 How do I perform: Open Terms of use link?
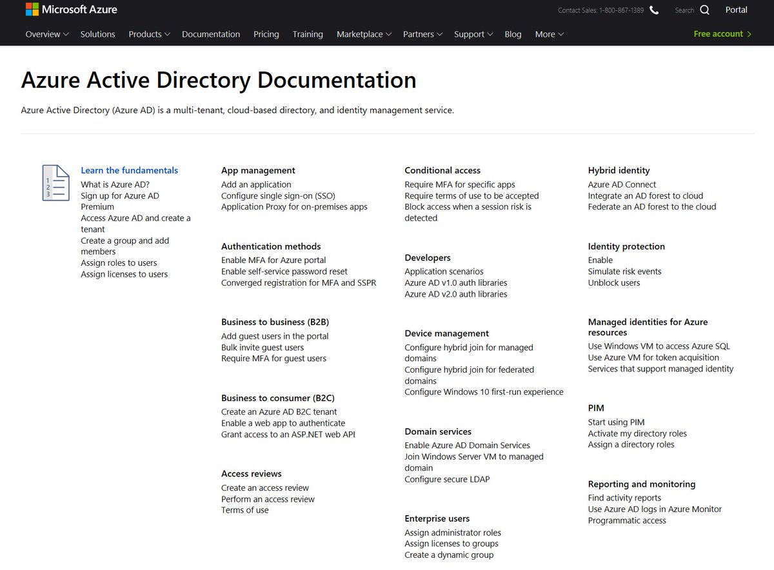[x=245, y=510]
